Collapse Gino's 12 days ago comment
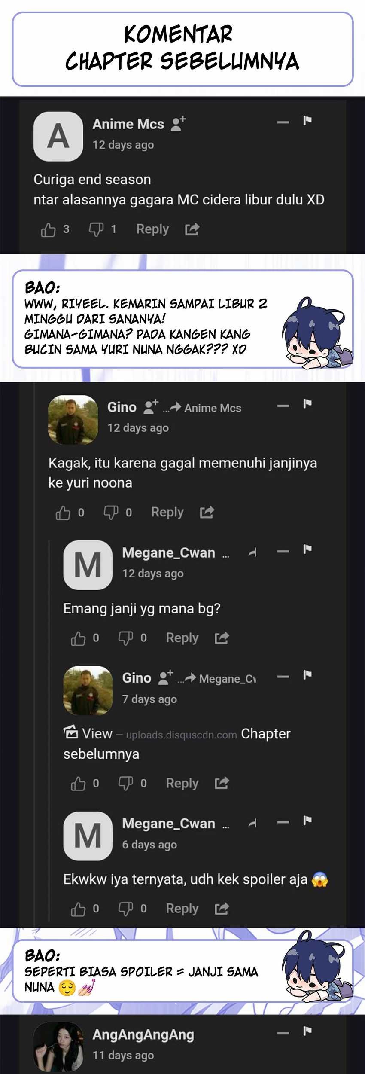This screenshot has height=1074, width=365. coord(283,406)
